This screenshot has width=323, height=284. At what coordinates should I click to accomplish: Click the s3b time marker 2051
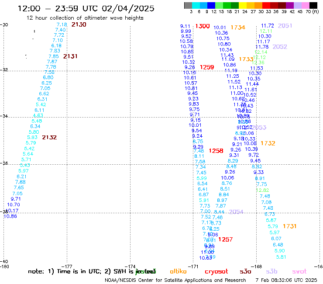click(285, 26)
